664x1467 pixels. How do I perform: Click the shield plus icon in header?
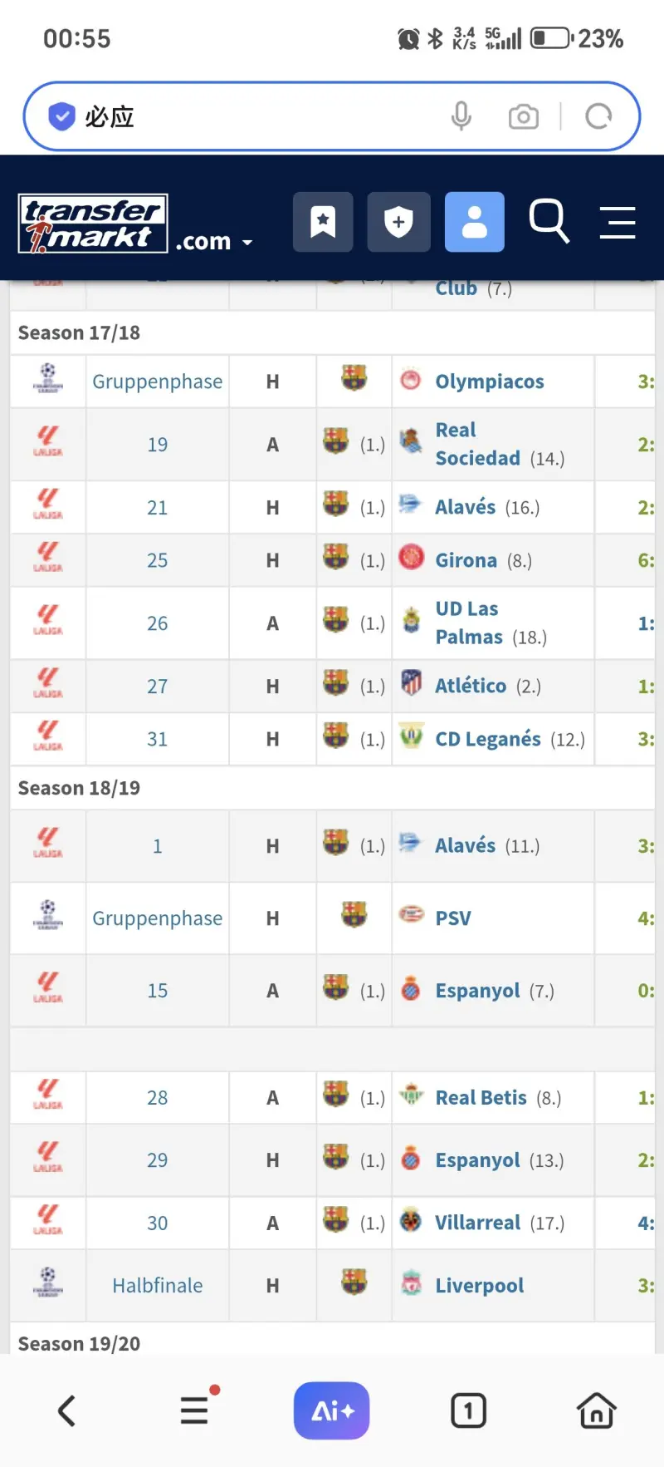coord(399,222)
